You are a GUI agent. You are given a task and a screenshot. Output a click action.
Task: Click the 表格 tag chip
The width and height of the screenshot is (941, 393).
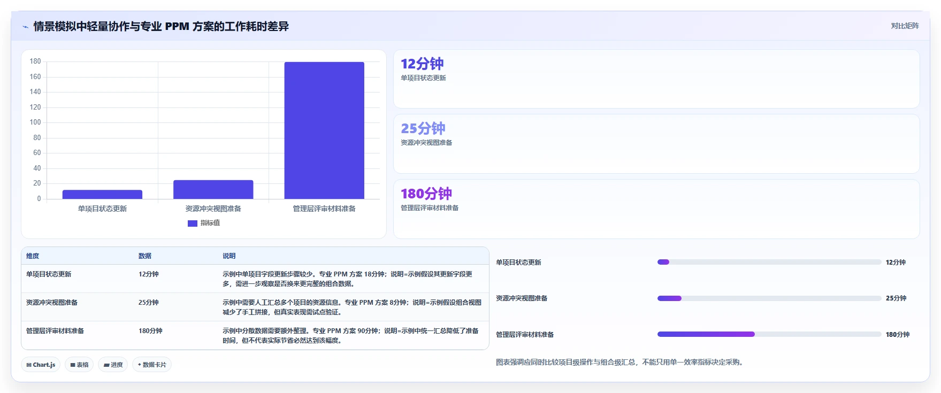pos(79,365)
